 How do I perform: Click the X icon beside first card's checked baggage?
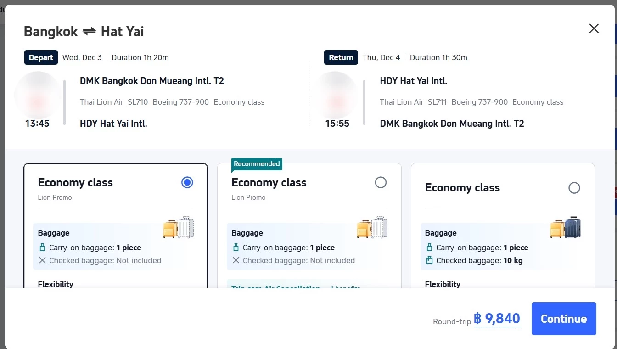click(x=42, y=260)
